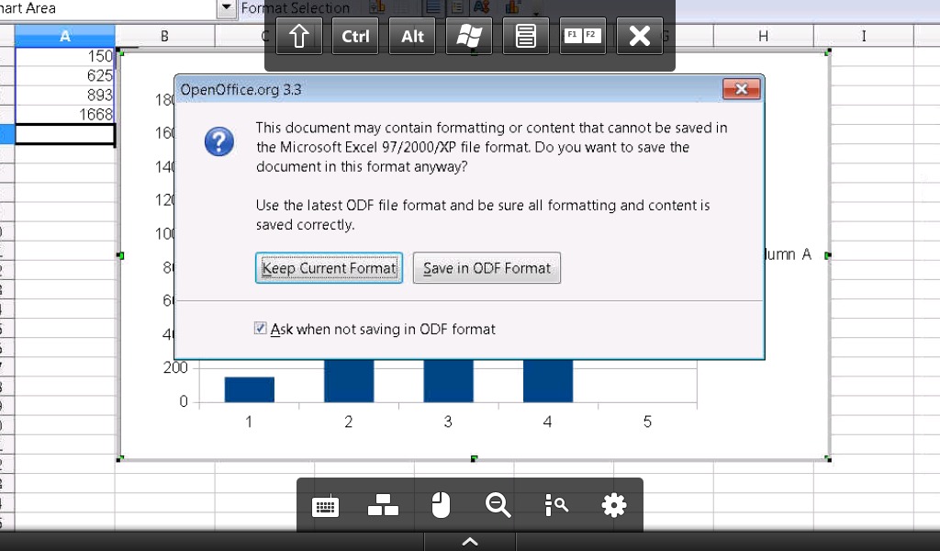
Task: Click the zoom out magnifier icon
Action: click(x=498, y=505)
